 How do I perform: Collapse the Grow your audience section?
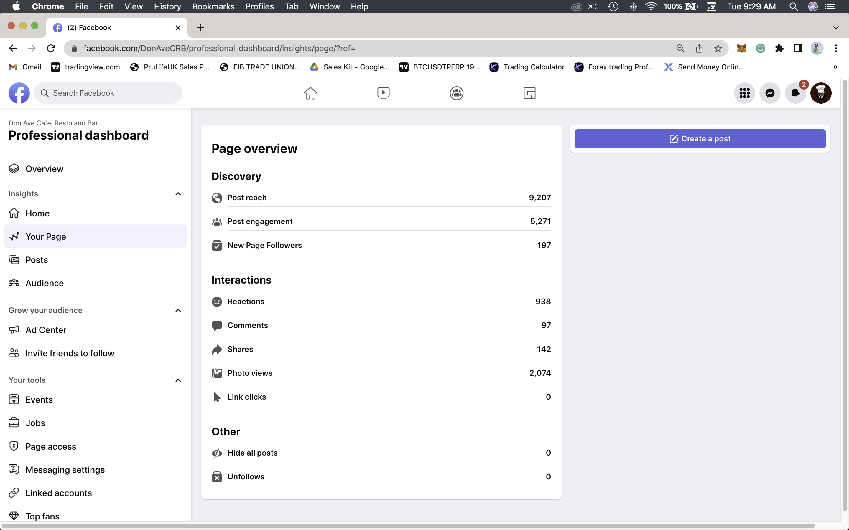tap(178, 311)
